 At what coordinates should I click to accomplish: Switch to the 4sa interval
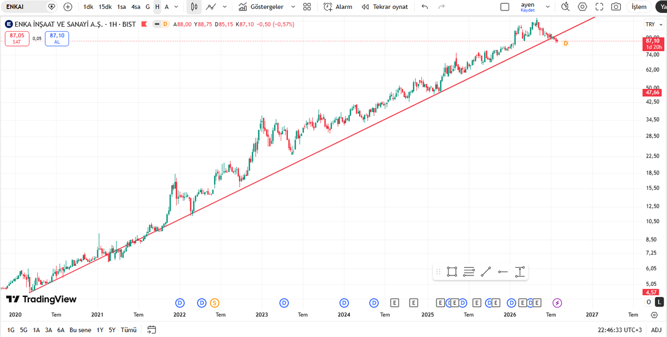136,7
